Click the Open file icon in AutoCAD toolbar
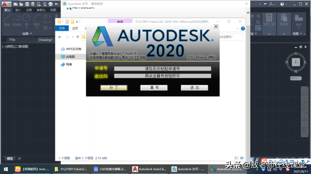This screenshot has height=174, width=311. pyautogui.click(x=21, y=4)
